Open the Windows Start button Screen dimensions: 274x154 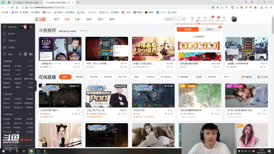click(3, 151)
